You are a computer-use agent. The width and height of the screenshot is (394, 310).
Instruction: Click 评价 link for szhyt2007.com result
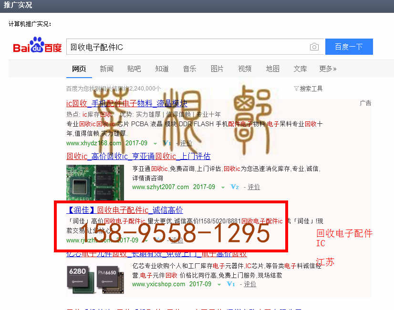pos(254,187)
